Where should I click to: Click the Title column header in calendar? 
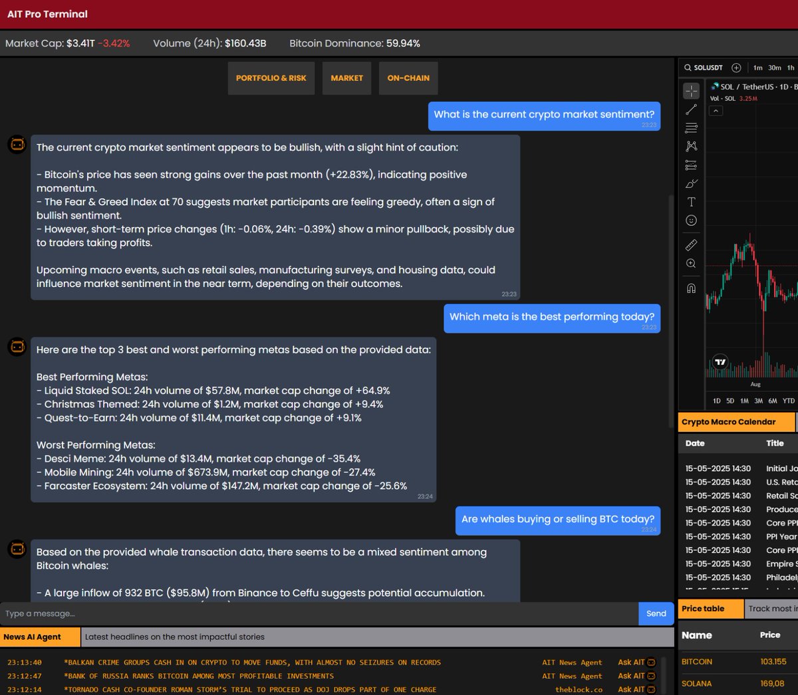pyautogui.click(x=775, y=443)
